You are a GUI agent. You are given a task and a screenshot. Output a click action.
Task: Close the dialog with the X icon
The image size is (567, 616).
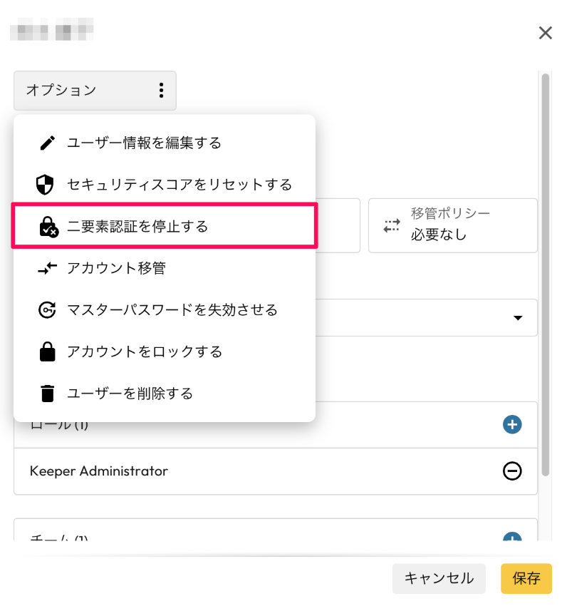[x=545, y=33]
